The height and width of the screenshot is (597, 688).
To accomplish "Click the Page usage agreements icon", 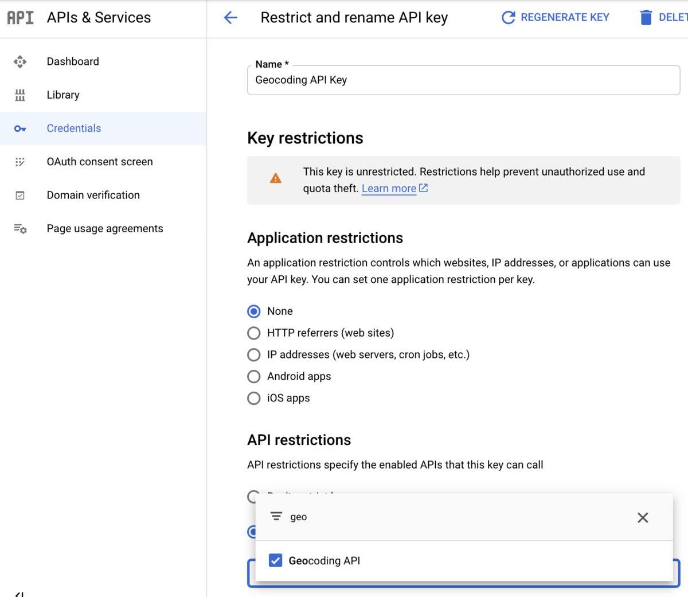I will [x=20, y=229].
